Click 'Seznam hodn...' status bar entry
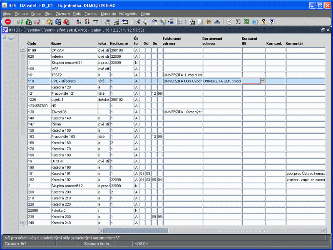The height and width of the screenshot is (250, 333). [98, 244]
